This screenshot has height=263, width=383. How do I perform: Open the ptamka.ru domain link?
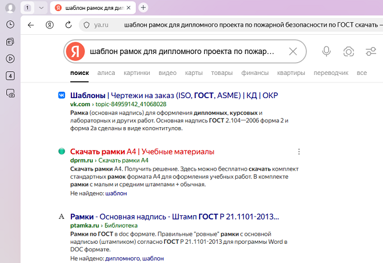85,225
